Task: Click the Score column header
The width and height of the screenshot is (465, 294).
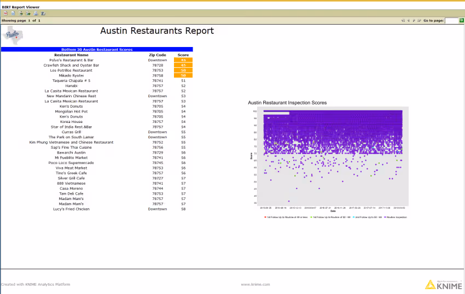Action: [183, 55]
